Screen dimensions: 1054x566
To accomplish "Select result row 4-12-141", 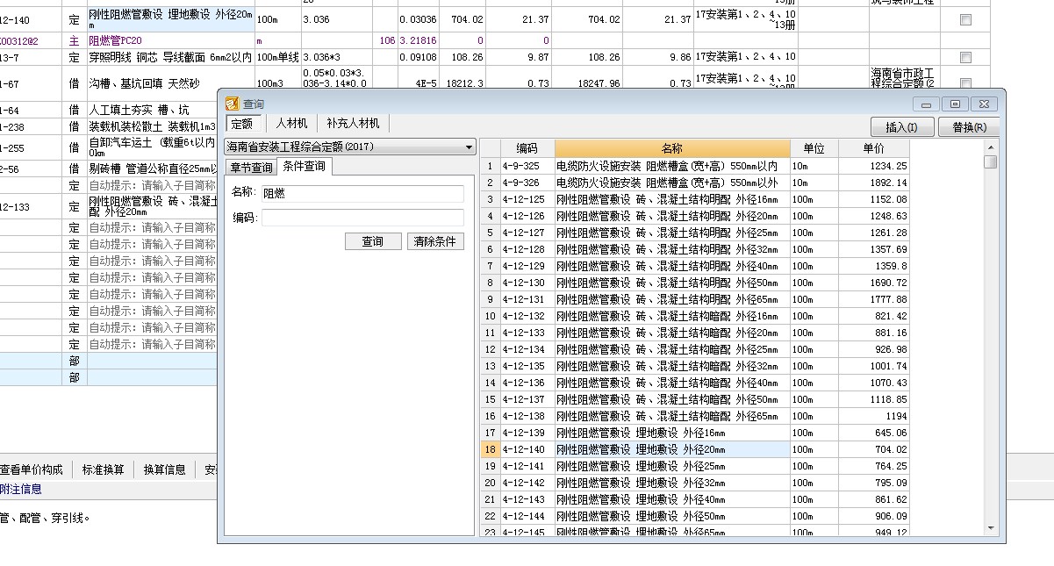I will pyautogui.click(x=695, y=466).
